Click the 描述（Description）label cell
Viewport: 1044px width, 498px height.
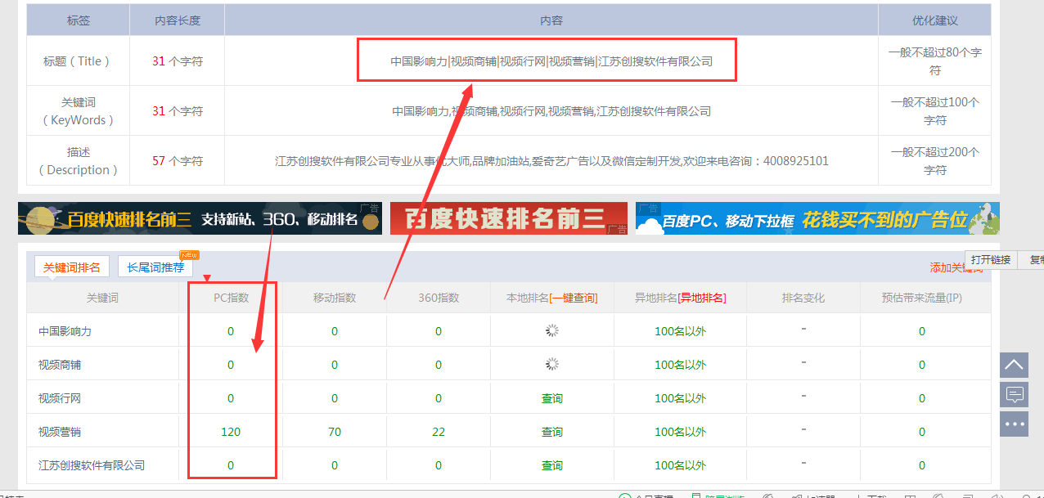tap(77, 161)
